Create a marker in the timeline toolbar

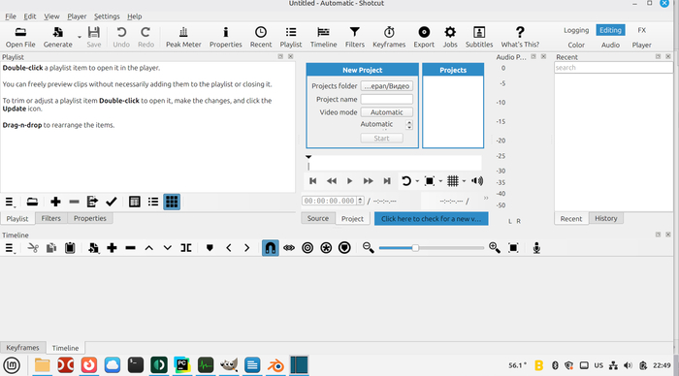[x=210, y=248]
